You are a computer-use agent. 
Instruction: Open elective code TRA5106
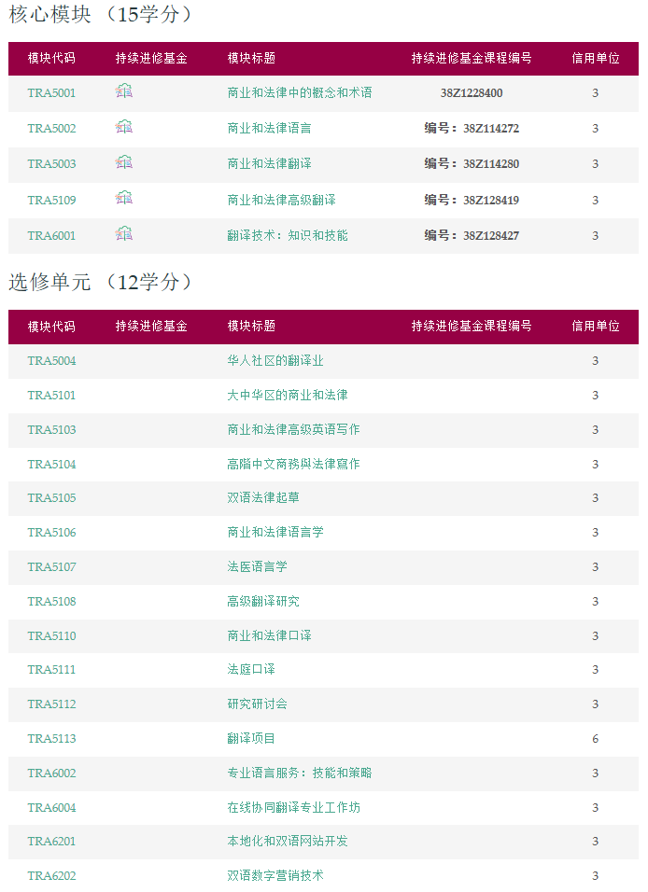pyautogui.click(x=51, y=533)
